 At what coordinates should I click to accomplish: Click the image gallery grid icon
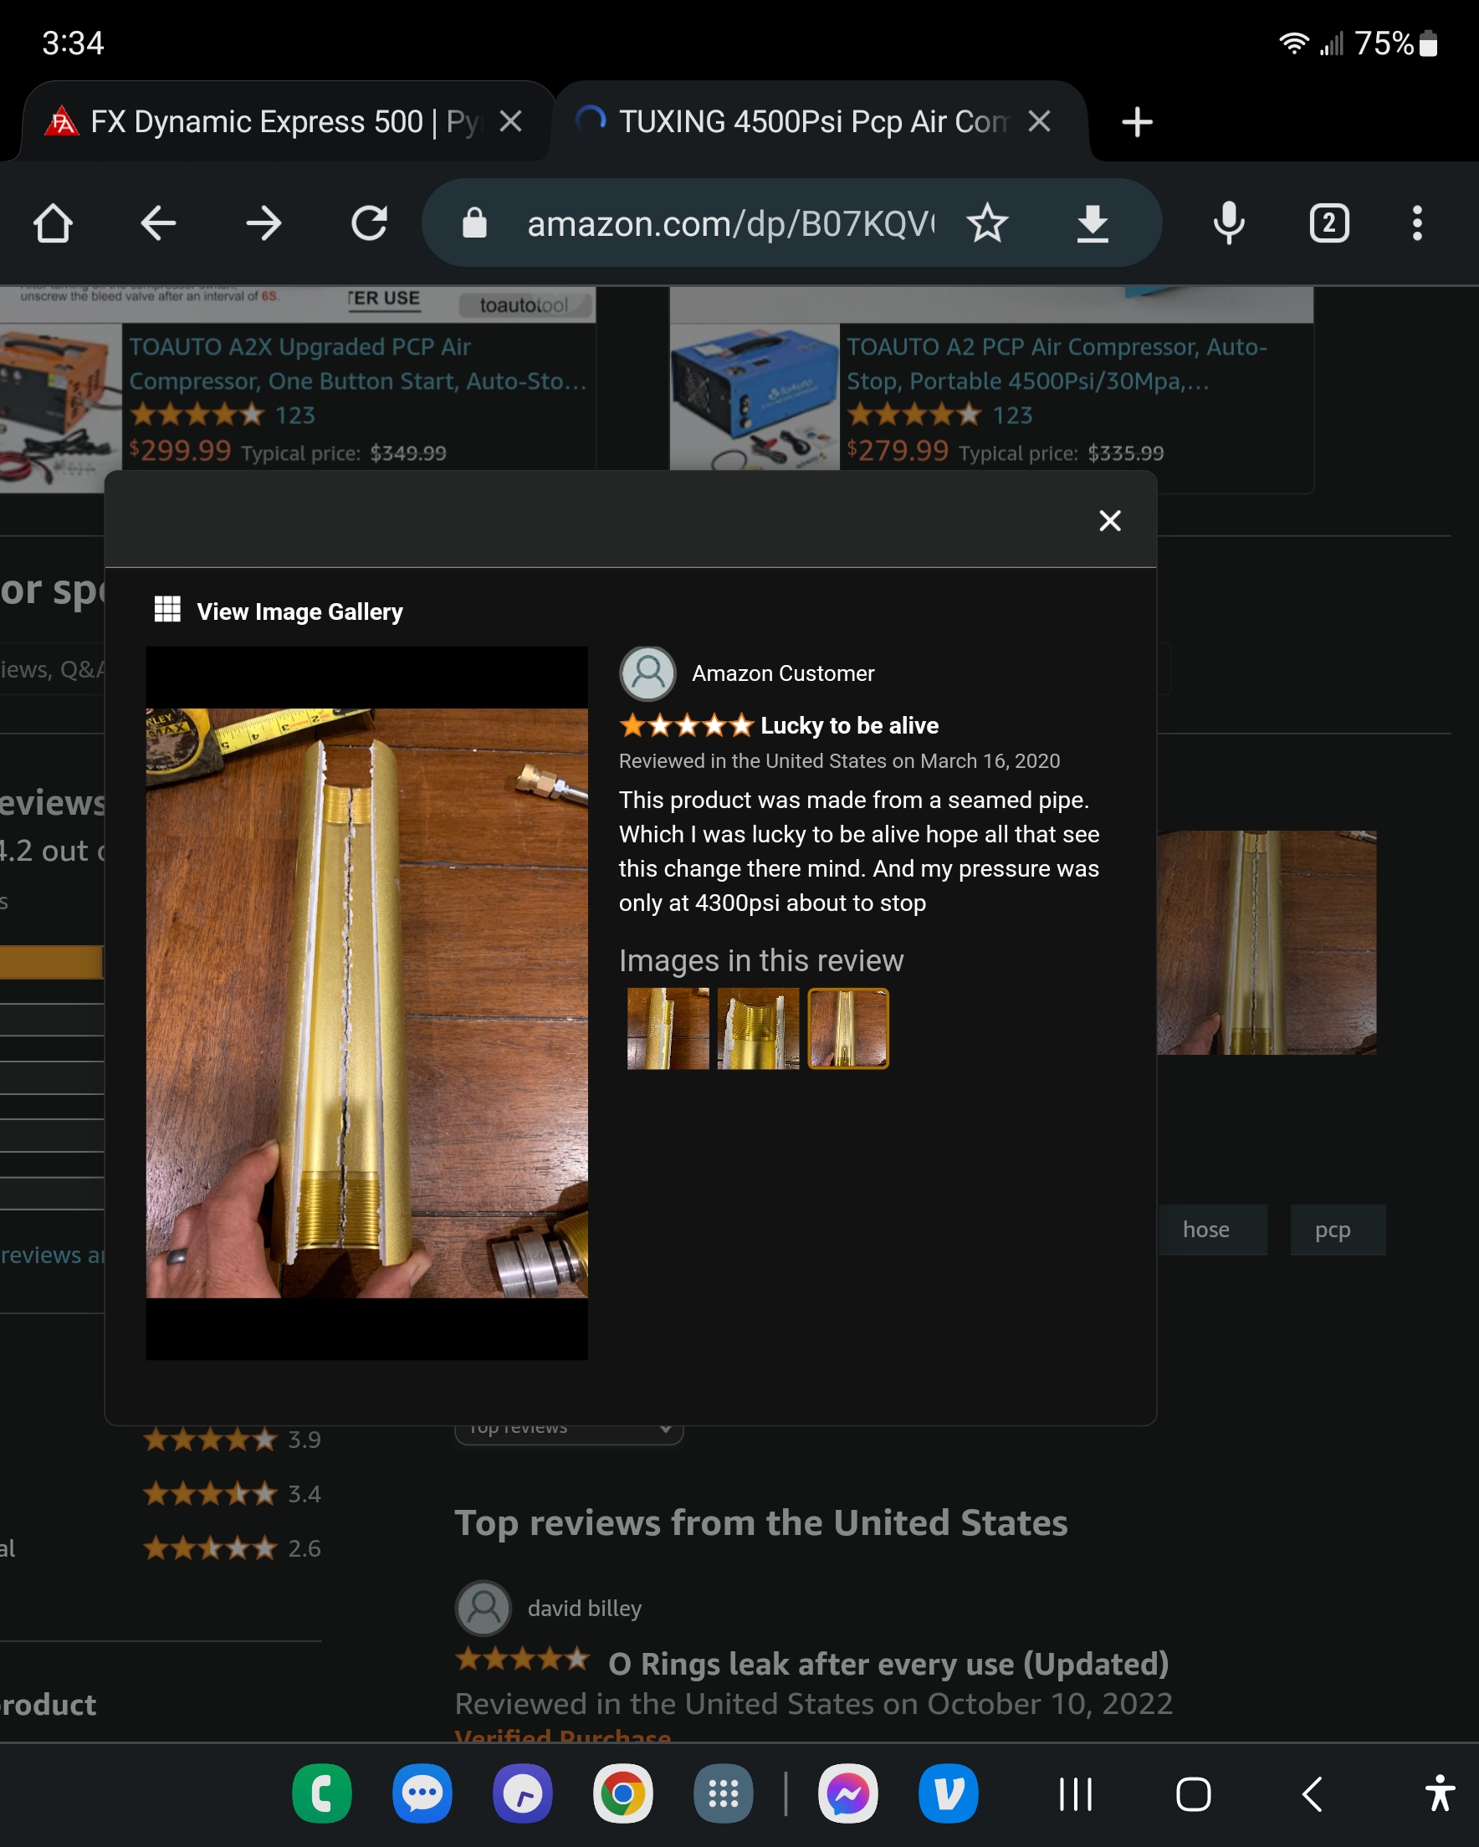pos(167,609)
